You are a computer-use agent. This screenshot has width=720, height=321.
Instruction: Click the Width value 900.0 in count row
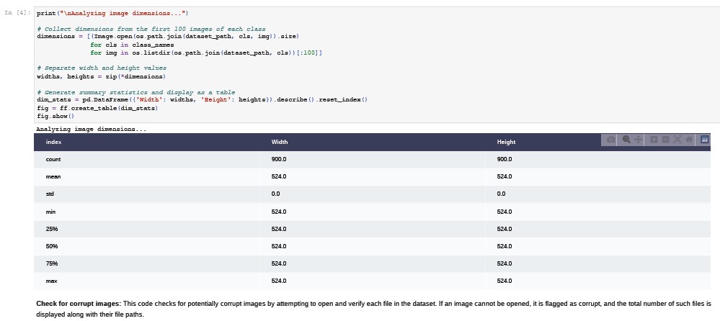(279, 160)
